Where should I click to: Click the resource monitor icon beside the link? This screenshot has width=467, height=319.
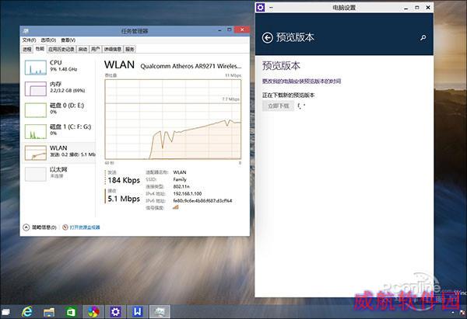click(65, 227)
